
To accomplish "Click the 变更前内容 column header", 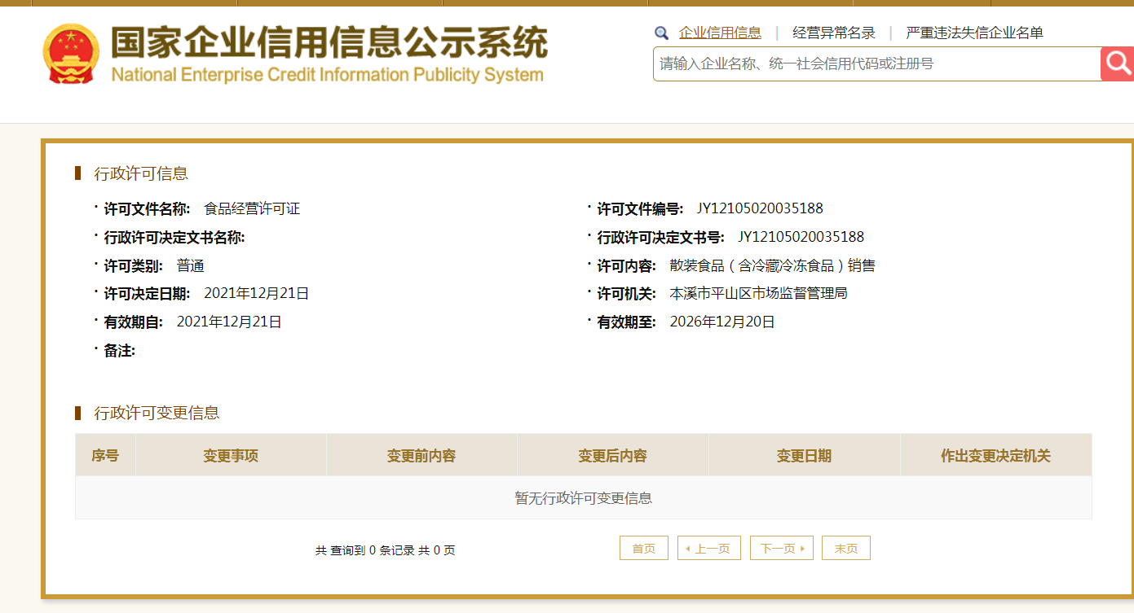I will tap(421, 455).
